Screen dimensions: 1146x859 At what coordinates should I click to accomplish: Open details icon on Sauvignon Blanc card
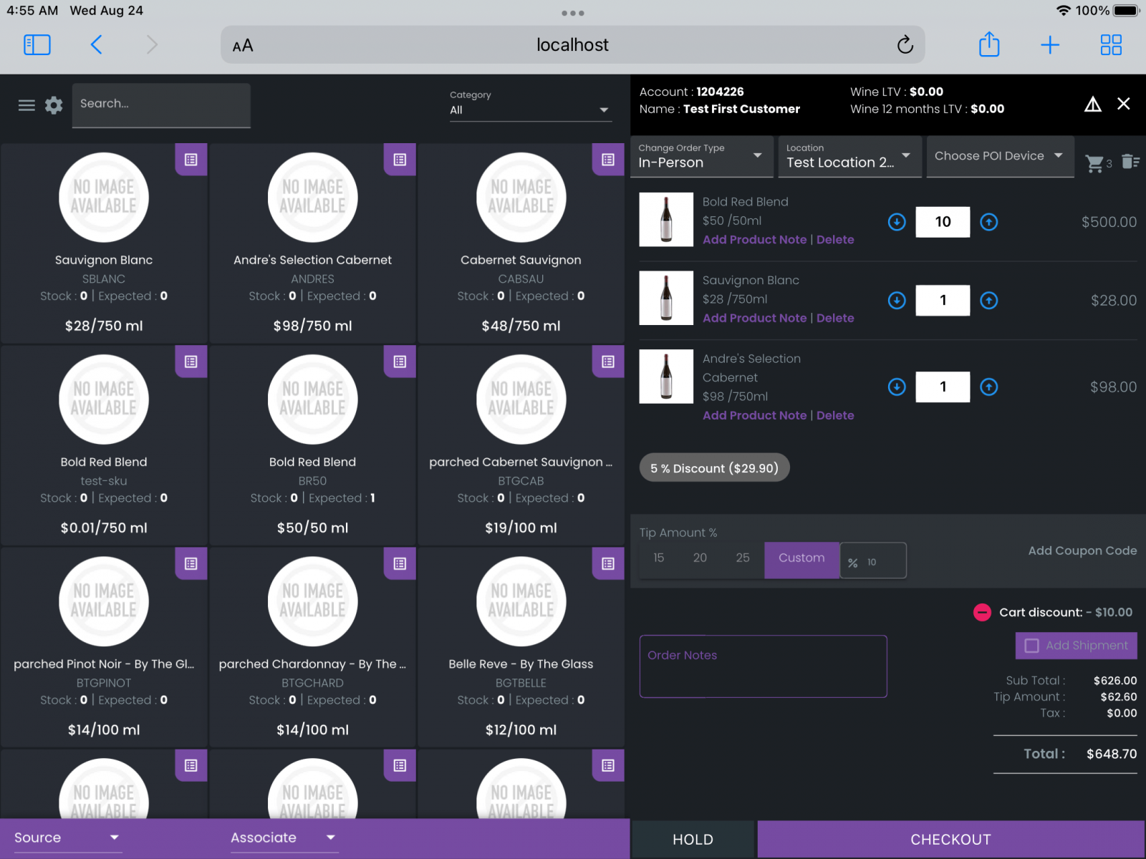click(191, 160)
